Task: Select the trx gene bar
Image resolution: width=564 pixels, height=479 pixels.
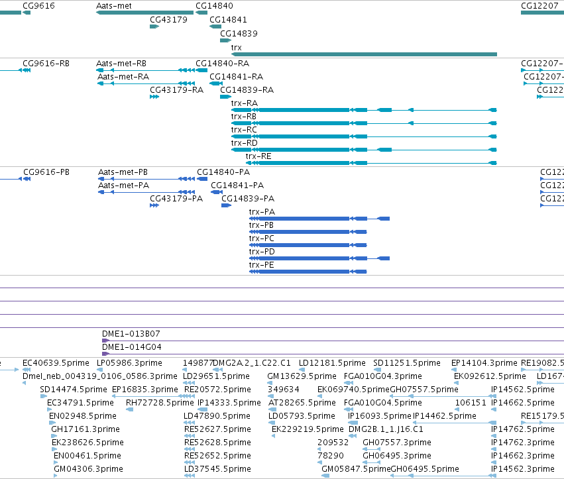Action: pyautogui.click(x=364, y=54)
